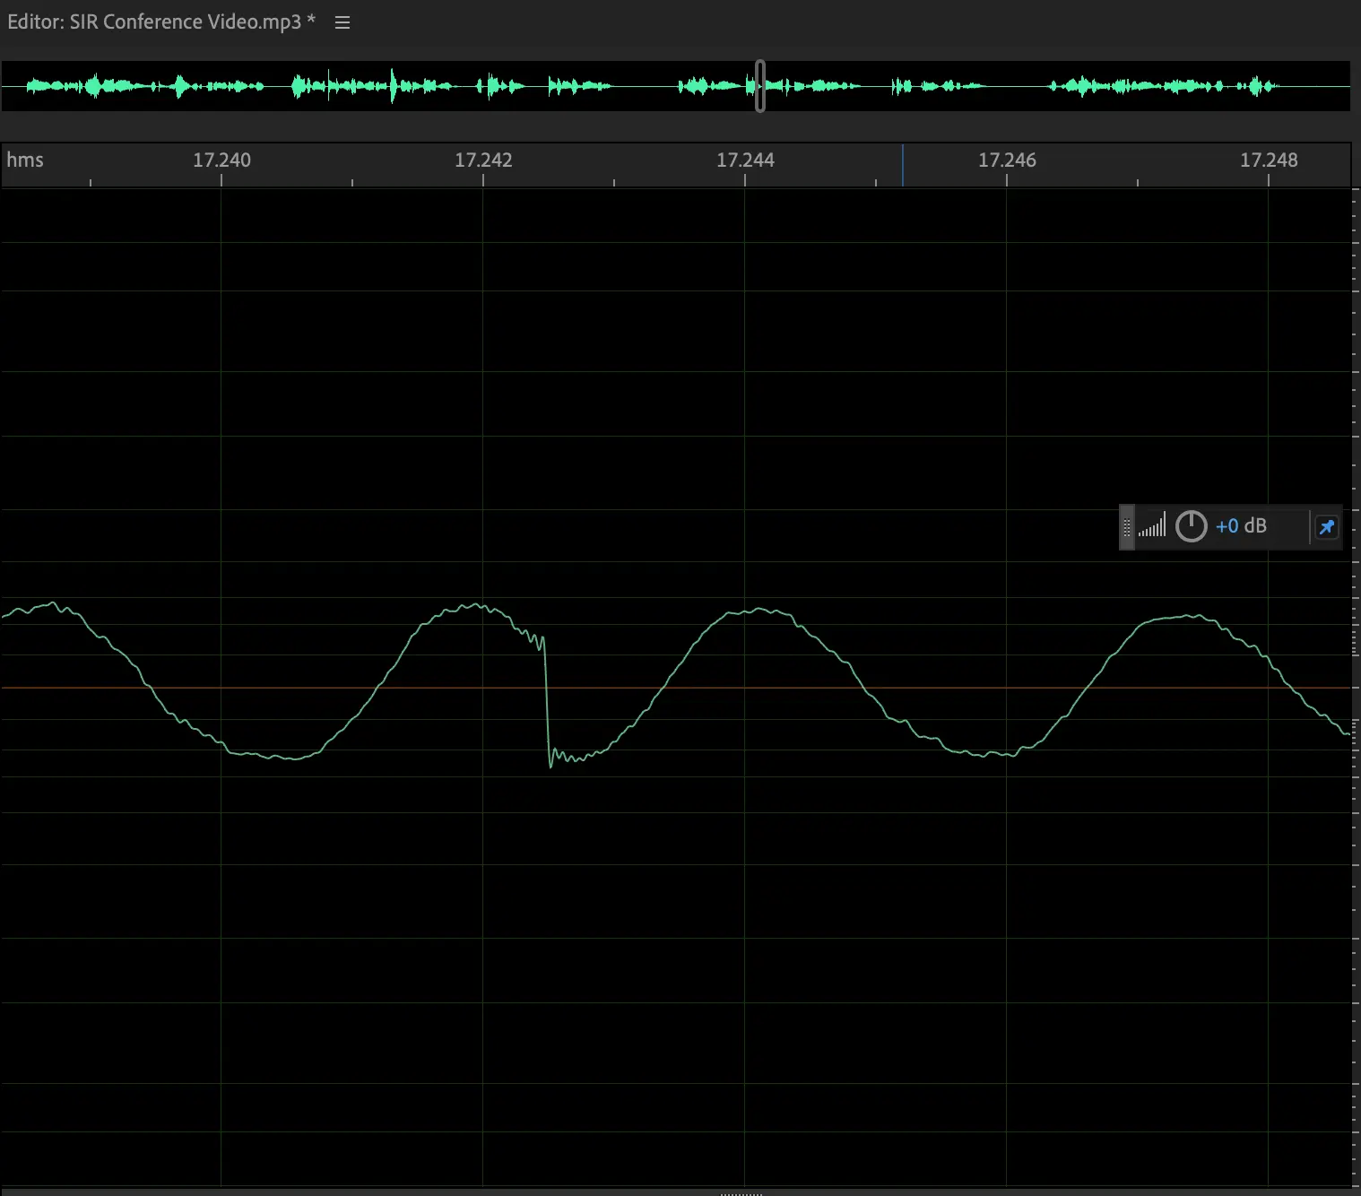
Task: Click the dotted resize grip at panel bottom
Action: pyautogui.click(x=741, y=1192)
